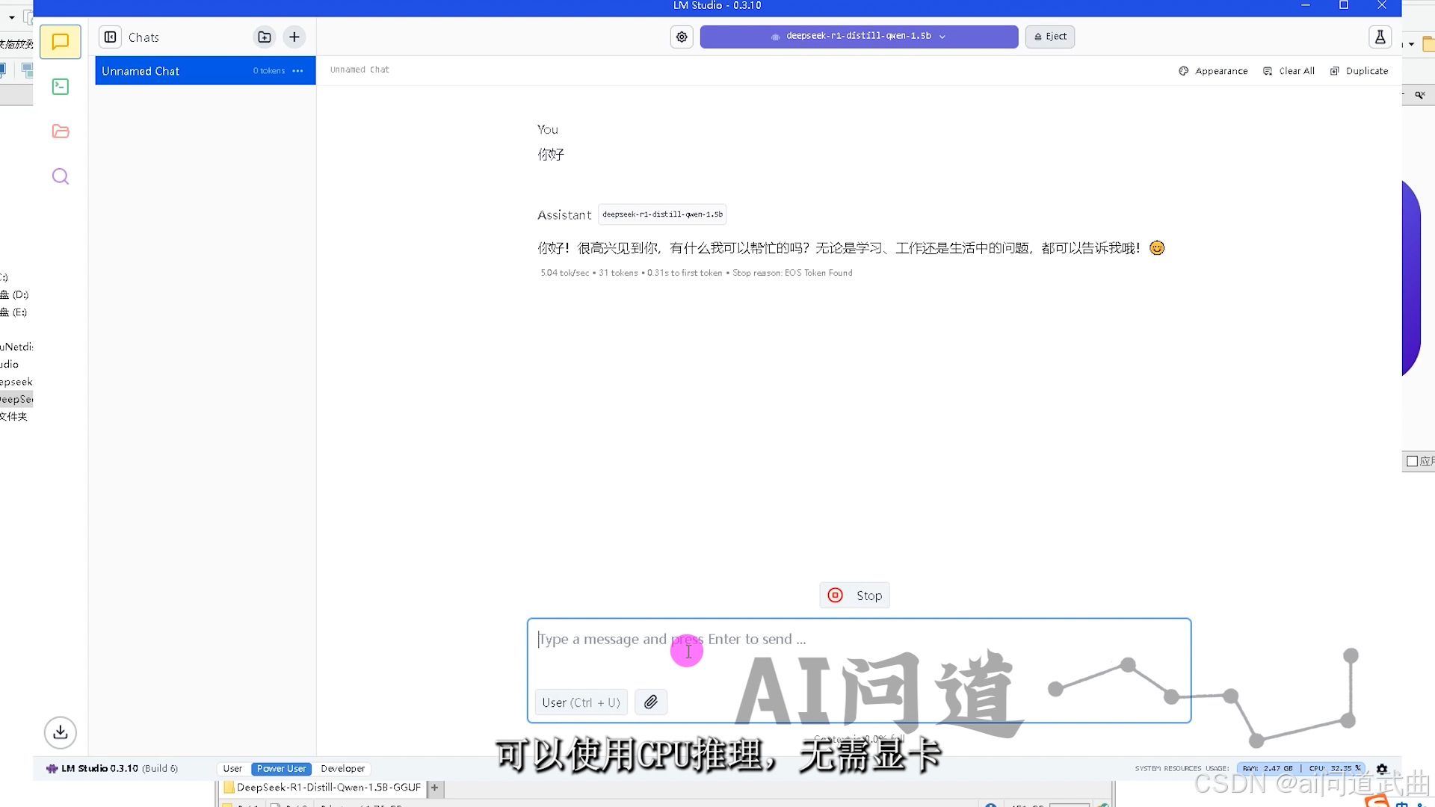
Task: Stop the response generation
Action: point(854,596)
